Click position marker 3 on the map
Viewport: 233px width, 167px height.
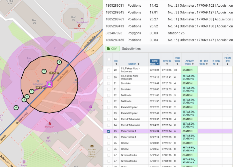click(x=32, y=91)
